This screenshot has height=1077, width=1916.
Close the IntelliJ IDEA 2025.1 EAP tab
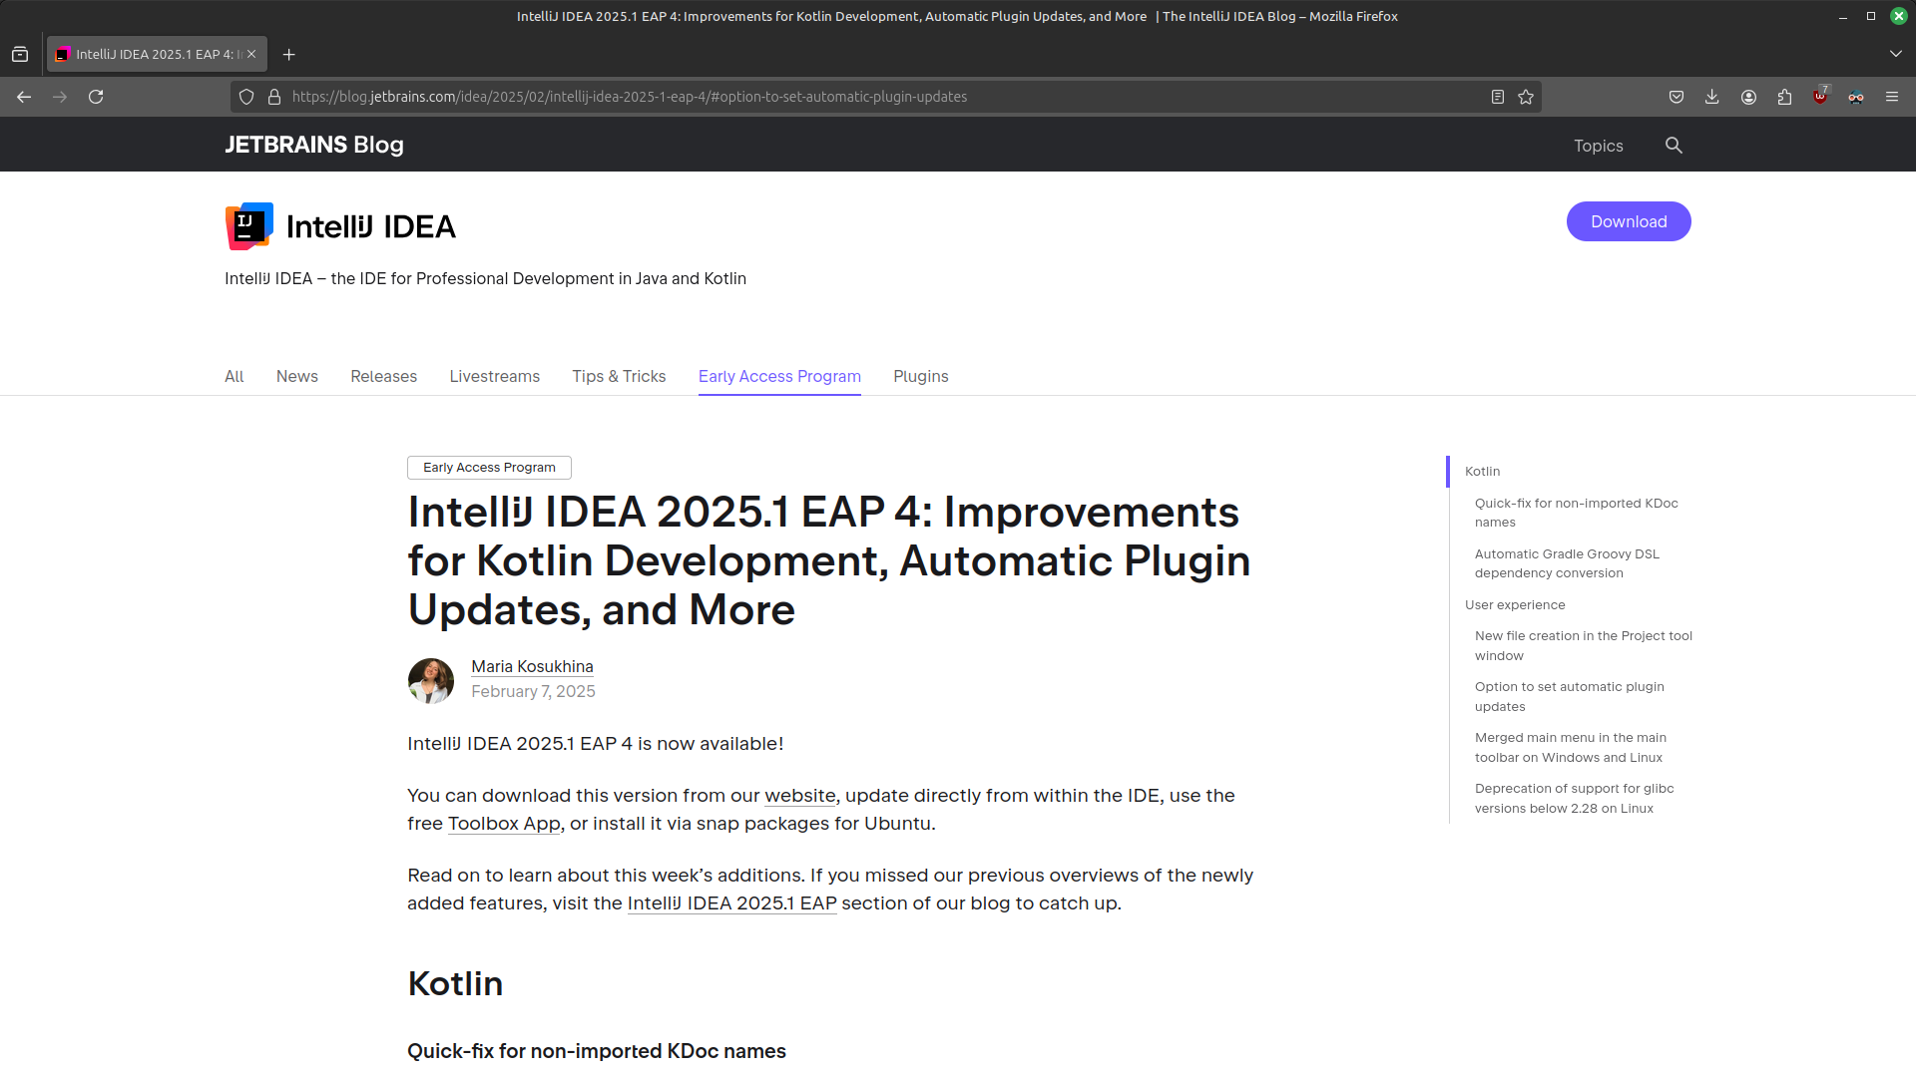coord(251,54)
